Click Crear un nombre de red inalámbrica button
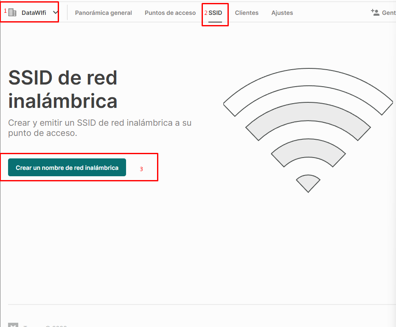 point(67,167)
